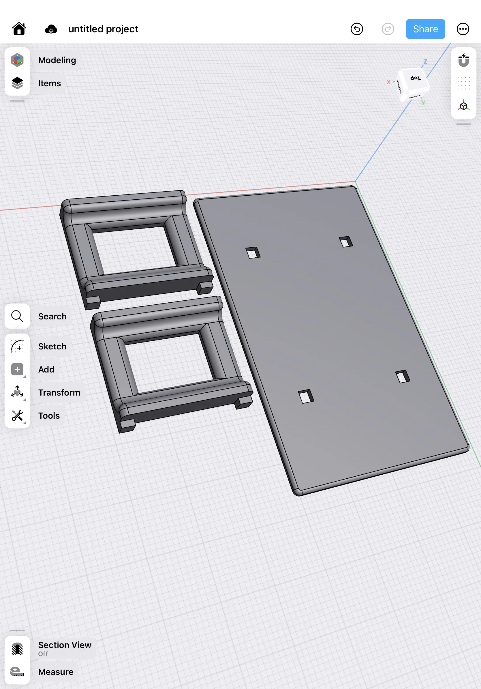Expand the Add plus icon
This screenshot has width=481, height=689.
pos(17,369)
